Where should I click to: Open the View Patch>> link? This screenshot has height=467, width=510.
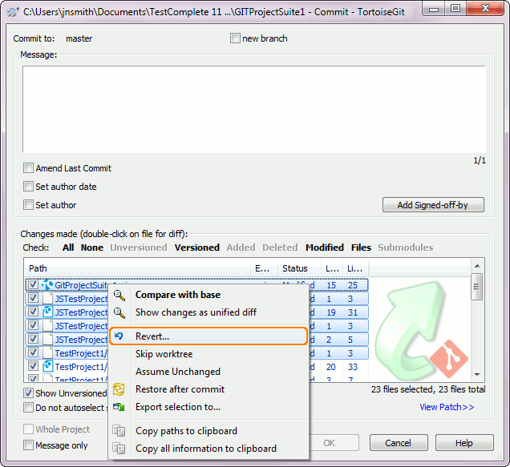(447, 407)
